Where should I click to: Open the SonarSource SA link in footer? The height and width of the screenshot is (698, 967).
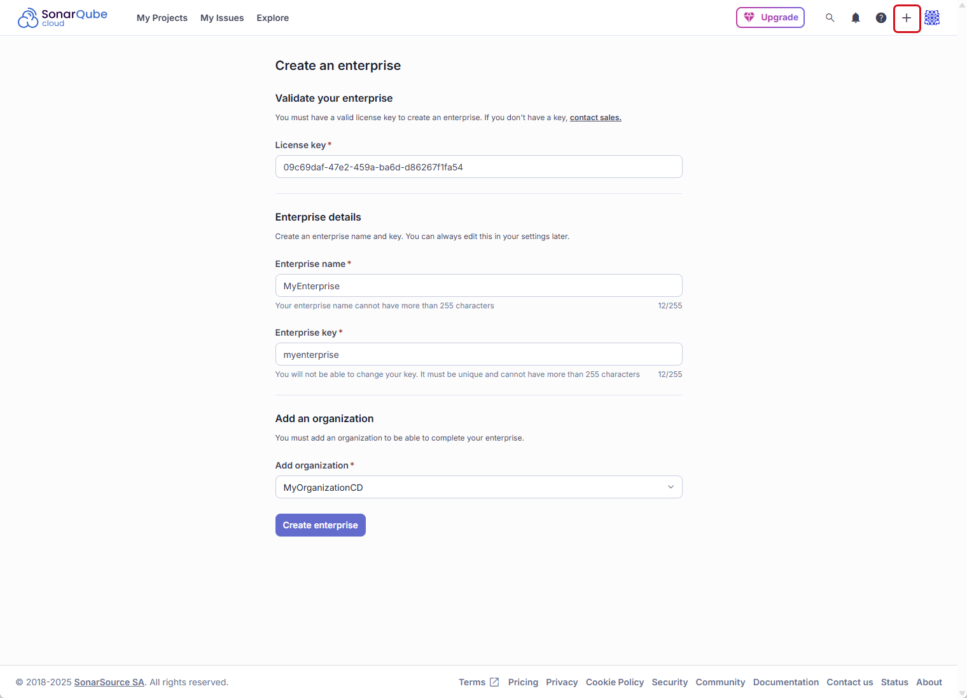click(109, 681)
